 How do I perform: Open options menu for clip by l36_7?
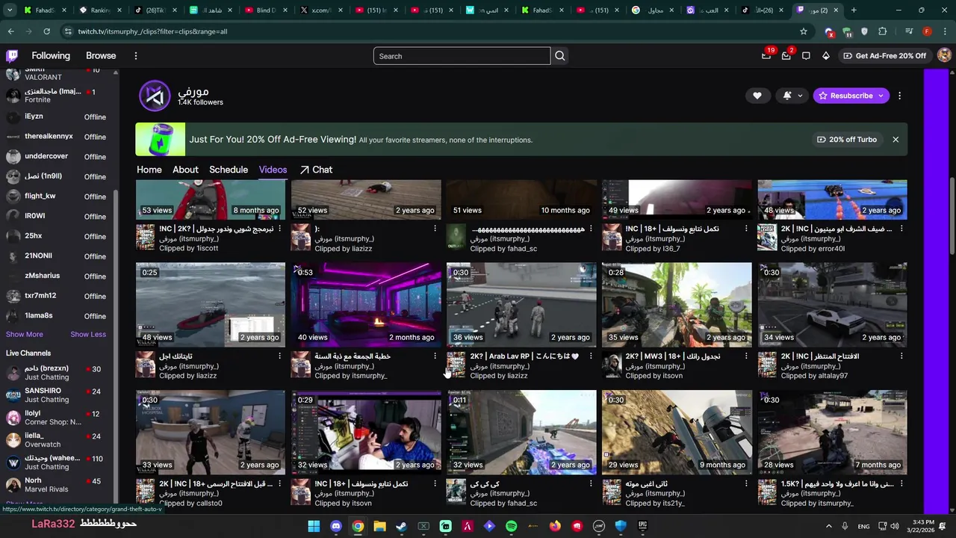click(746, 229)
